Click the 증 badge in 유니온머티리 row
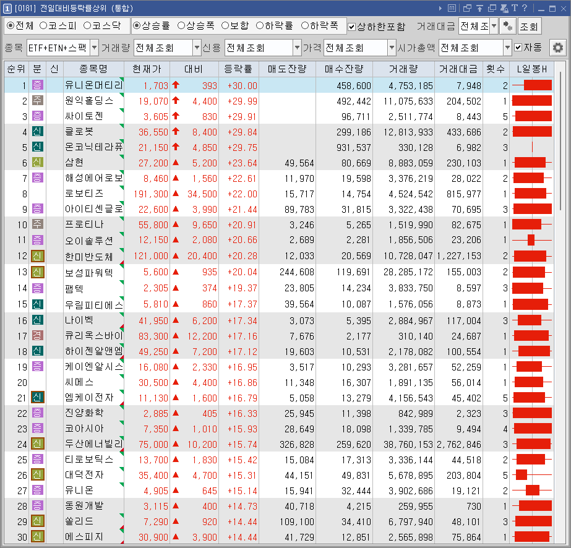The image size is (571, 548). 38,85
